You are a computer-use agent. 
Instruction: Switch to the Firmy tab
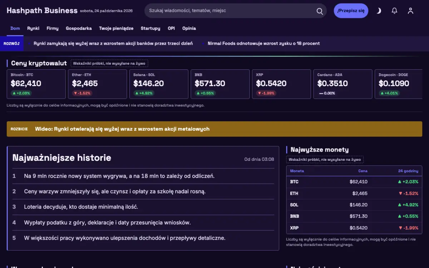pyautogui.click(x=53, y=29)
